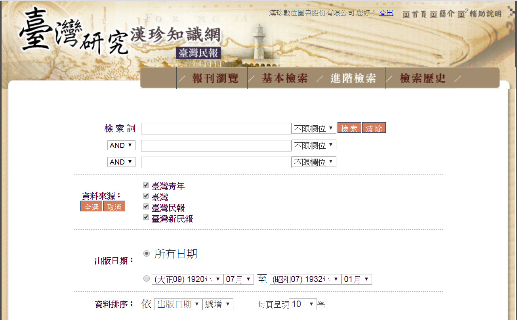Open the 輔助說明 help link
This screenshot has height=320, width=517.
tap(480, 13)
